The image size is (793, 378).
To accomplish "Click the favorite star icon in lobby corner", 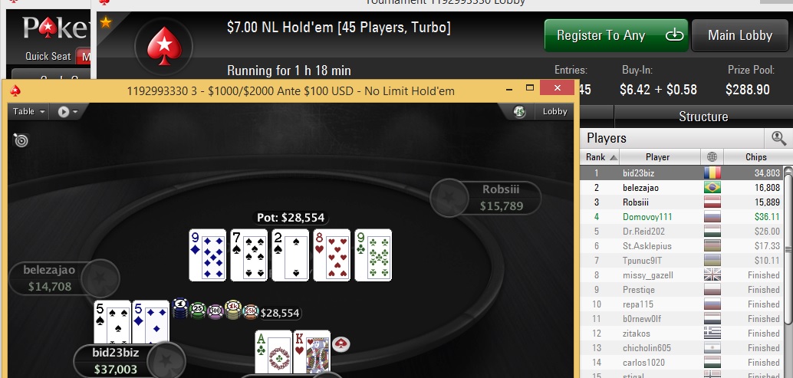I will [x=106, y=23].
